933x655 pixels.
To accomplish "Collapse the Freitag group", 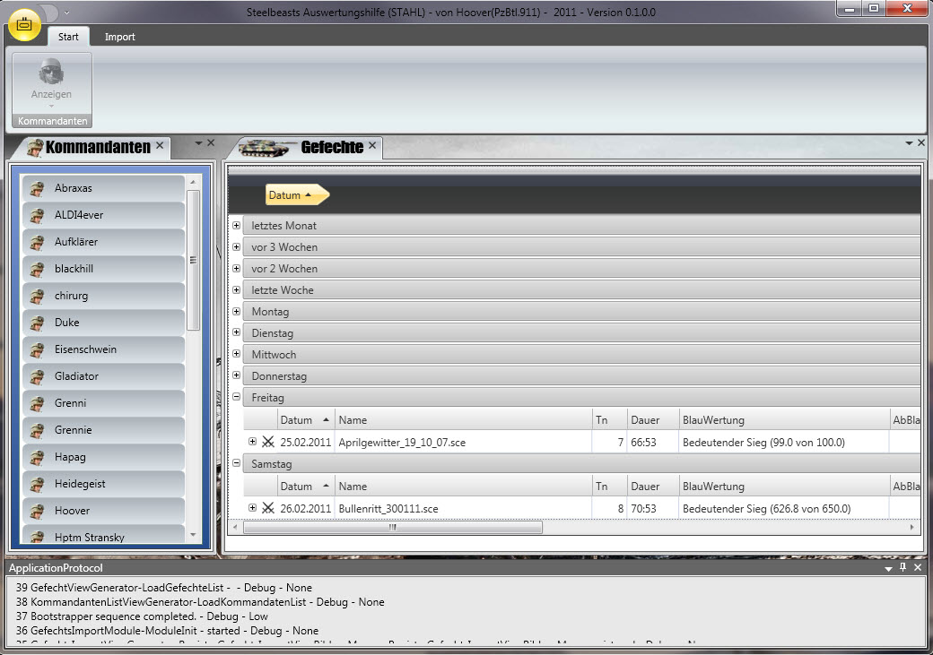I will pyautogui.click(x=236, y=397).
